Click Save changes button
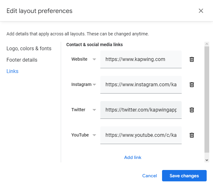 click(184, 176)
